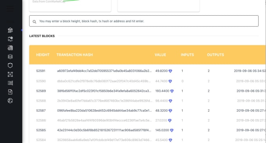Select the value 49.8200
The width and height of the screenshot is (266, 143).
click(161, 71)
